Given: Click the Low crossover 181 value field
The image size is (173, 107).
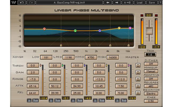Looking at the screenshot, I should 46,57.
